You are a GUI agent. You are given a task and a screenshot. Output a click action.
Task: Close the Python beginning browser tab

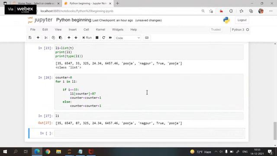coord(110,3)
